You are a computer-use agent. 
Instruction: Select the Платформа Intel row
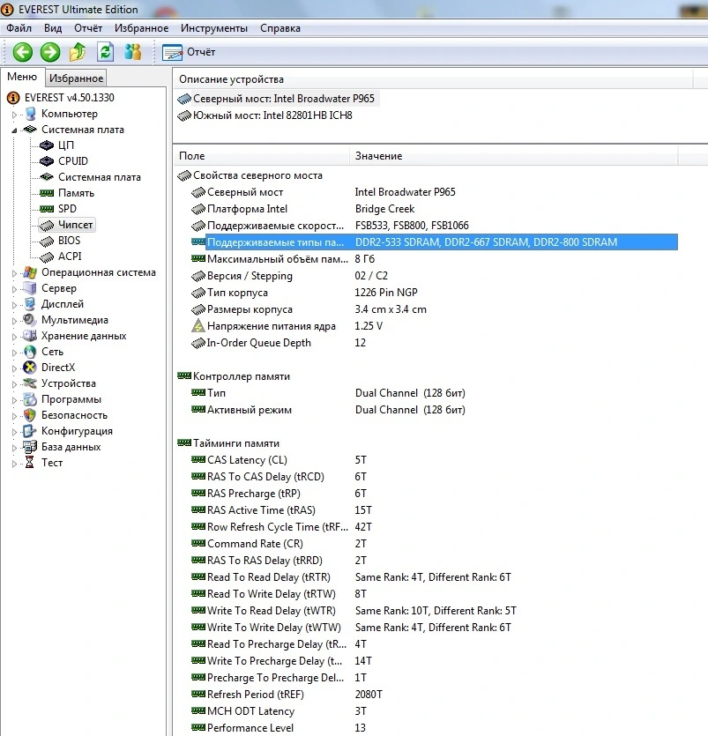coord(435,209)
